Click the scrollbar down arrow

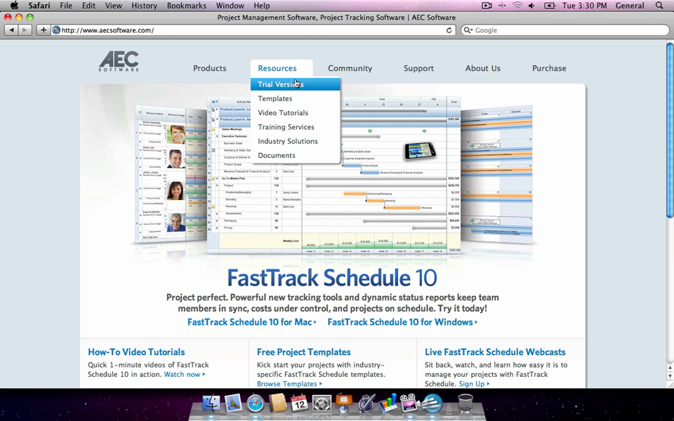(x=670, y=376)
